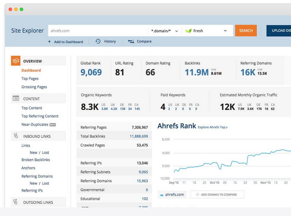The height and width of the screenshot is (216, 291).
Task: Click the Compare arrows icon
Action: pos(131,41)
